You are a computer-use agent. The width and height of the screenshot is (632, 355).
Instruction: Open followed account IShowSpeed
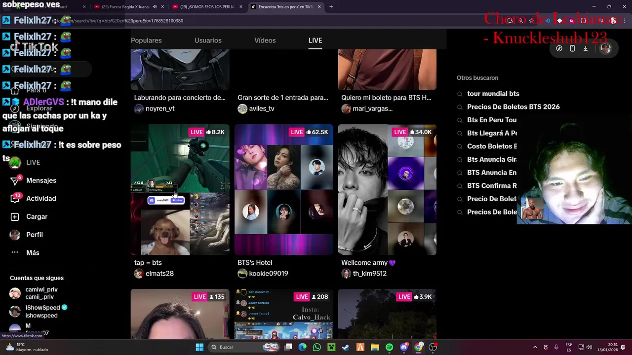pyautogui.click(x=42, y=311)
